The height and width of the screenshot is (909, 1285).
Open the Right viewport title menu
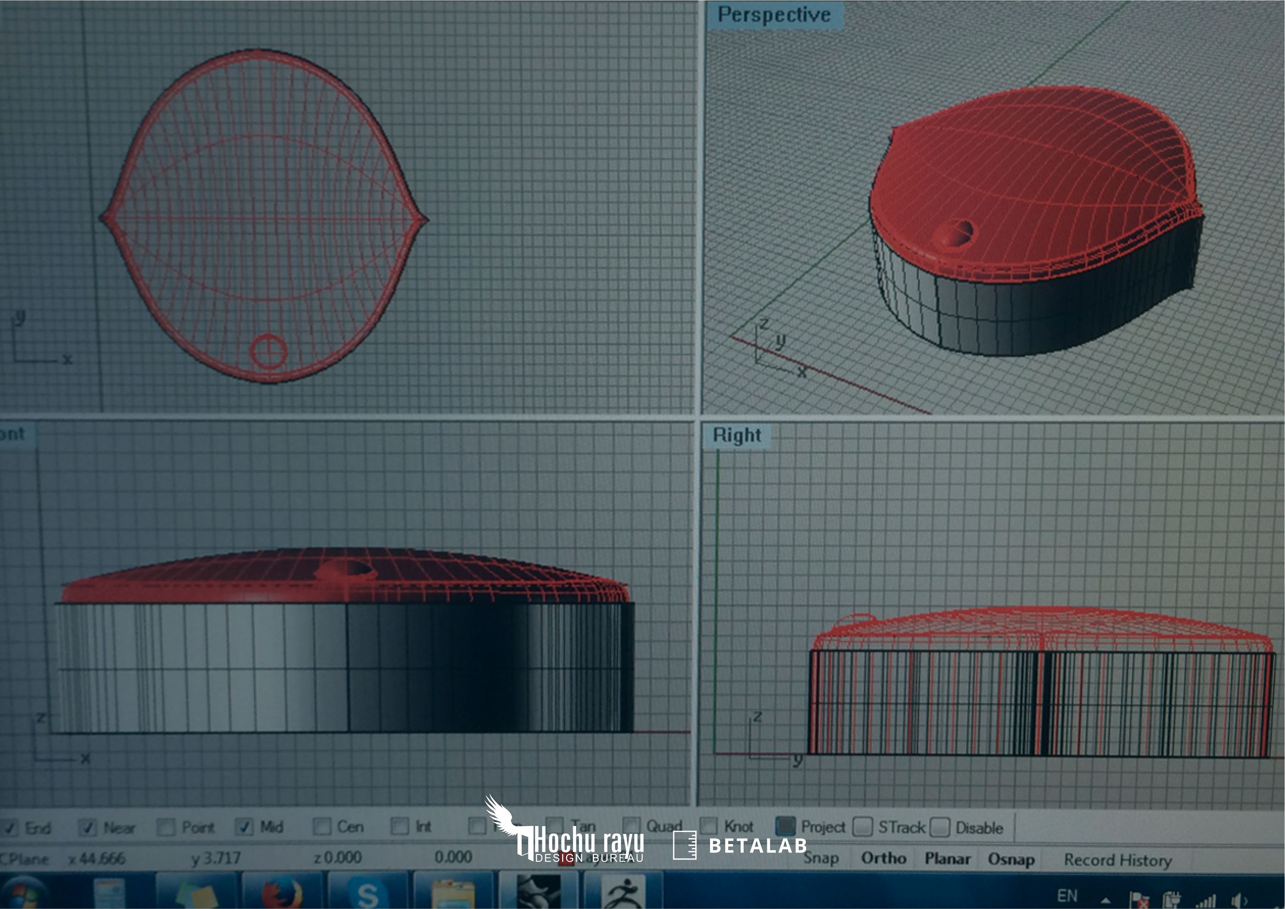click(736, 435)
